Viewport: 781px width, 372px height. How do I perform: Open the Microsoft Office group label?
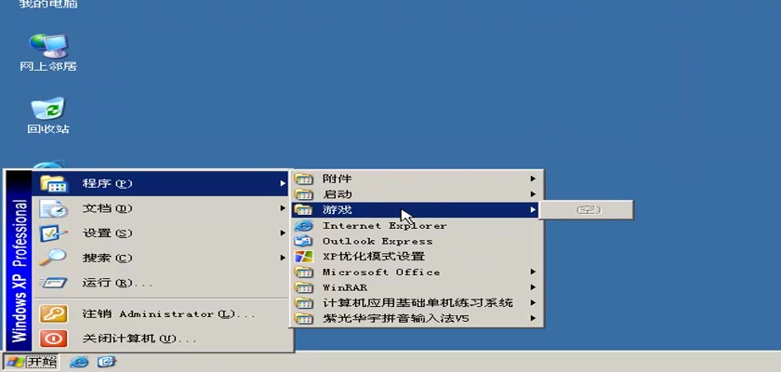coord(381,272)
